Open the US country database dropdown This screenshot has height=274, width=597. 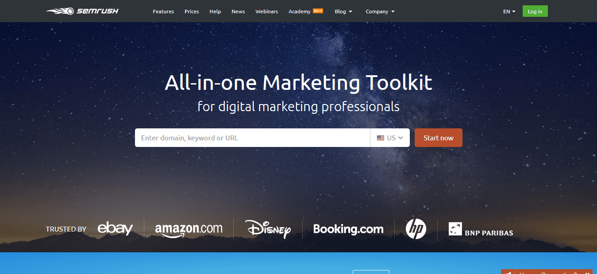point(390,138)
